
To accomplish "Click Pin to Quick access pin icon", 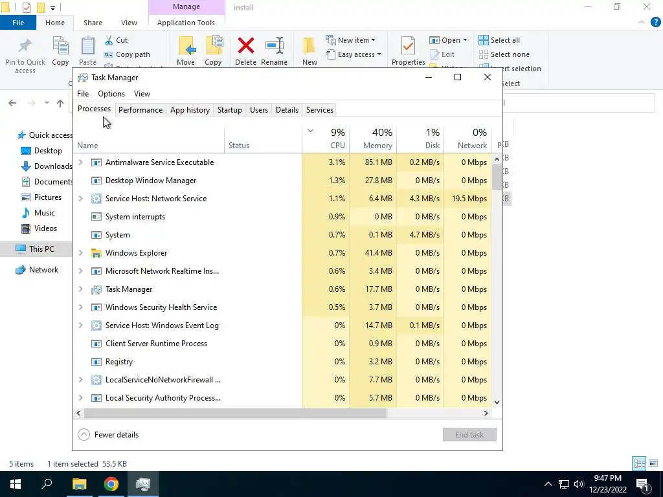I will coord(25,45).
